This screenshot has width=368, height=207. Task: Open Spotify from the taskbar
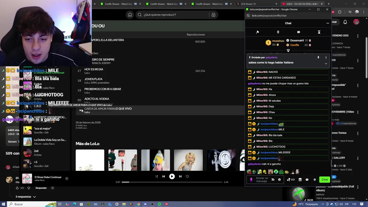pos(159,204)
